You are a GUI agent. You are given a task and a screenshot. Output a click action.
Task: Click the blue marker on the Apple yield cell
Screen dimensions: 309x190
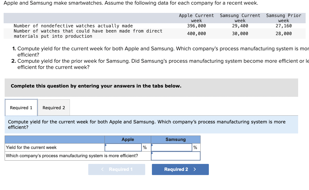[106, 145]
